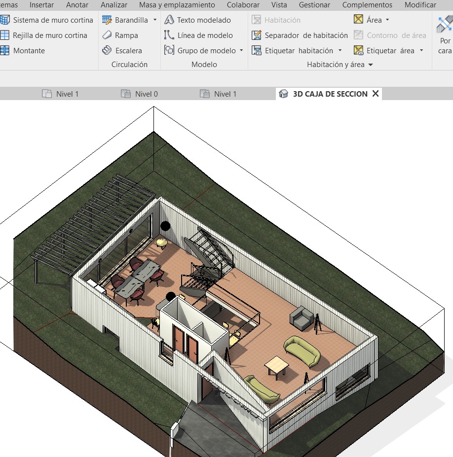Open the Masa y emplazamiento ribbon tab
This screenshot has width=453, height=457.
[177, 5]
